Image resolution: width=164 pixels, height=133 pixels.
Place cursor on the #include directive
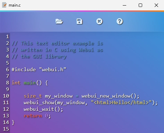pos(24,69)
